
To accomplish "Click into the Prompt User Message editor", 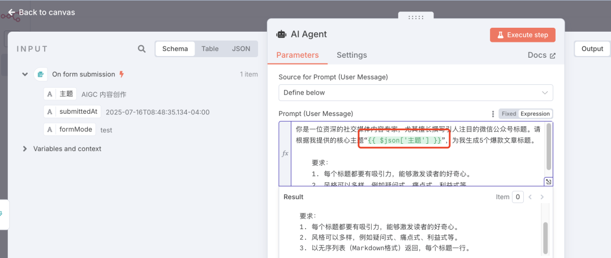I will click(419, 154).
